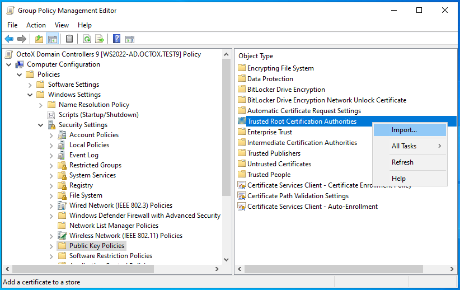Click the Encrypting File System folder icon
460x290 pixels.
pyautogui.click(x=242, y=68)
